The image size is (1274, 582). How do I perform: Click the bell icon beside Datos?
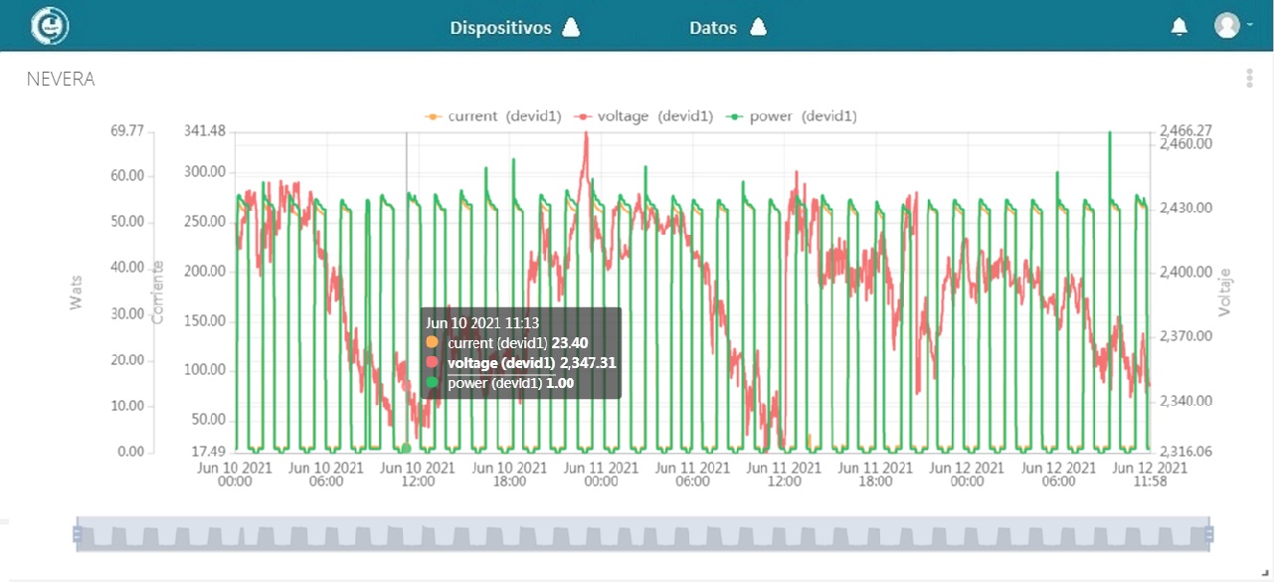(x=758, y=27)
